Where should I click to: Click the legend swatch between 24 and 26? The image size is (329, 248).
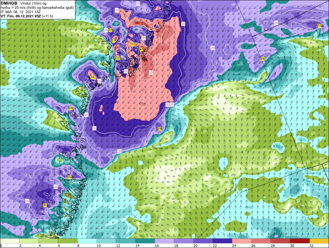(x=242, y=241)
